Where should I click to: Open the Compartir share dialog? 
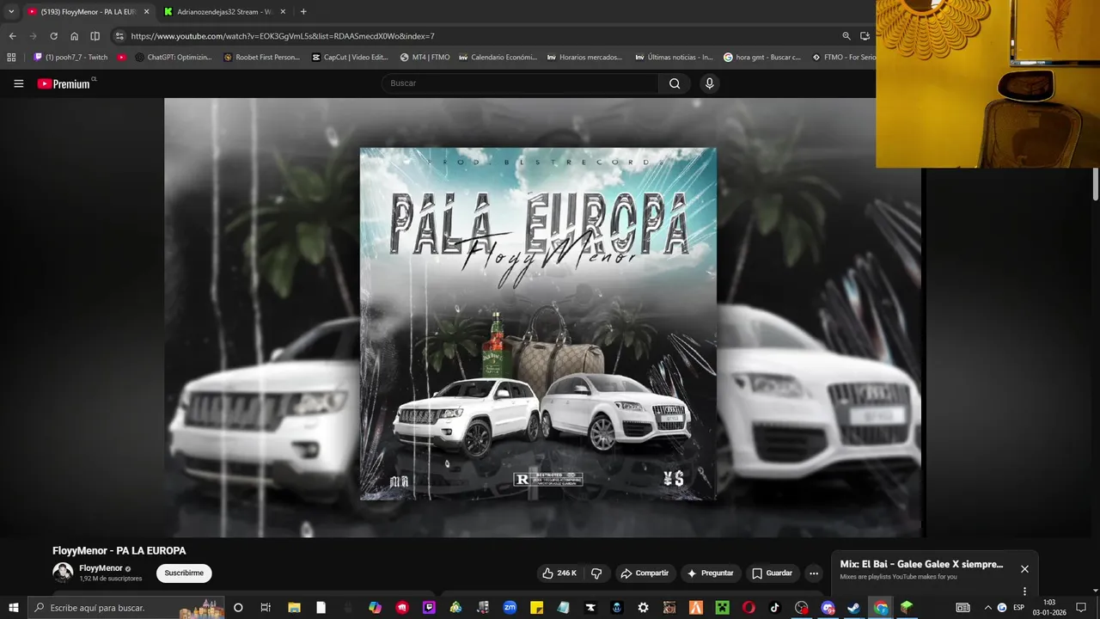point(645,573)
